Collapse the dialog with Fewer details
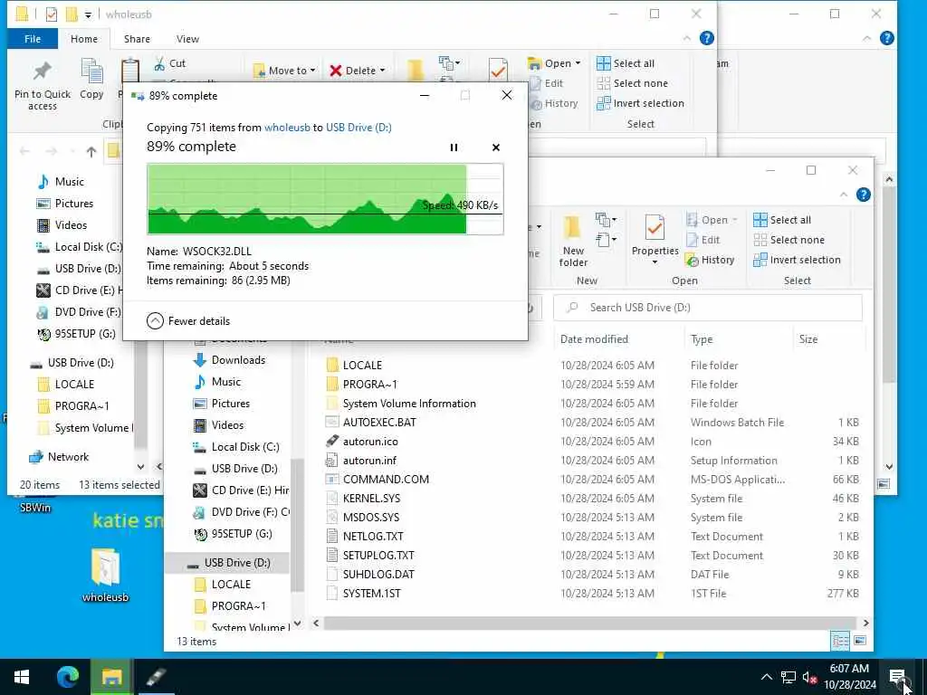The image size is (927, 695). (x=188, y=321)
